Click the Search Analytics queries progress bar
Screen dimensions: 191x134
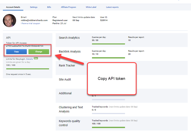tap(108, 44)
